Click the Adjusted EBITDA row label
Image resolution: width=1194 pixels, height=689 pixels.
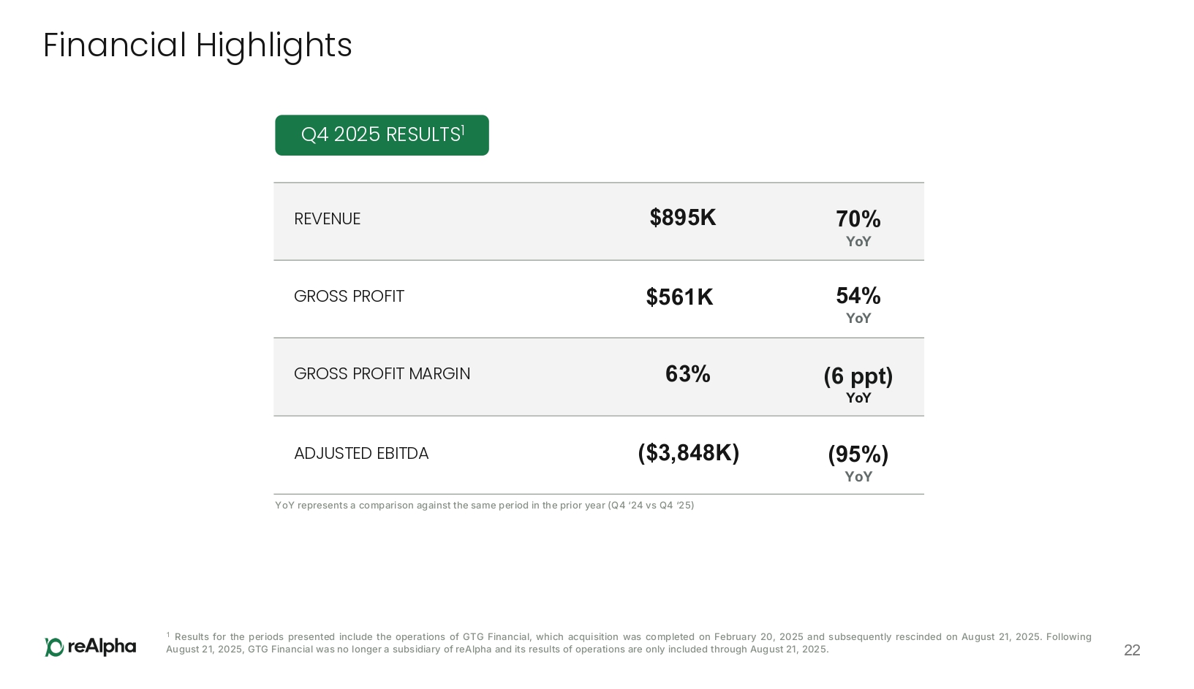coord(361,454)
